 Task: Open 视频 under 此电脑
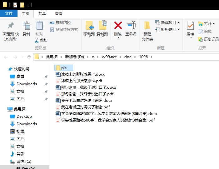[x=17, y=132]
